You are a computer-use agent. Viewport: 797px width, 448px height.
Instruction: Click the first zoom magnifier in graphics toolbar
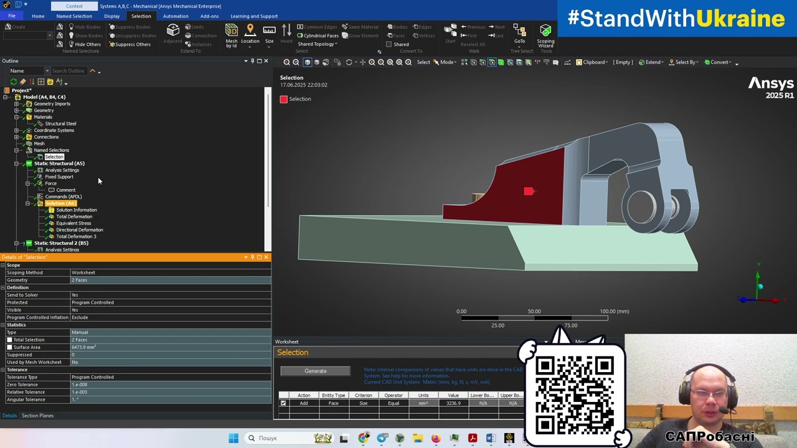tap(286, 62)
